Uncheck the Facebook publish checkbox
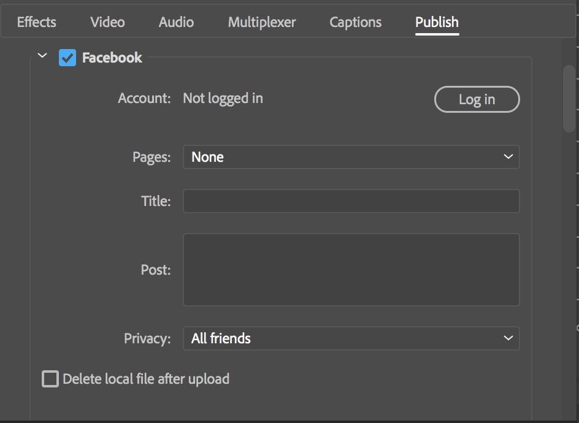 click(67, 58)
